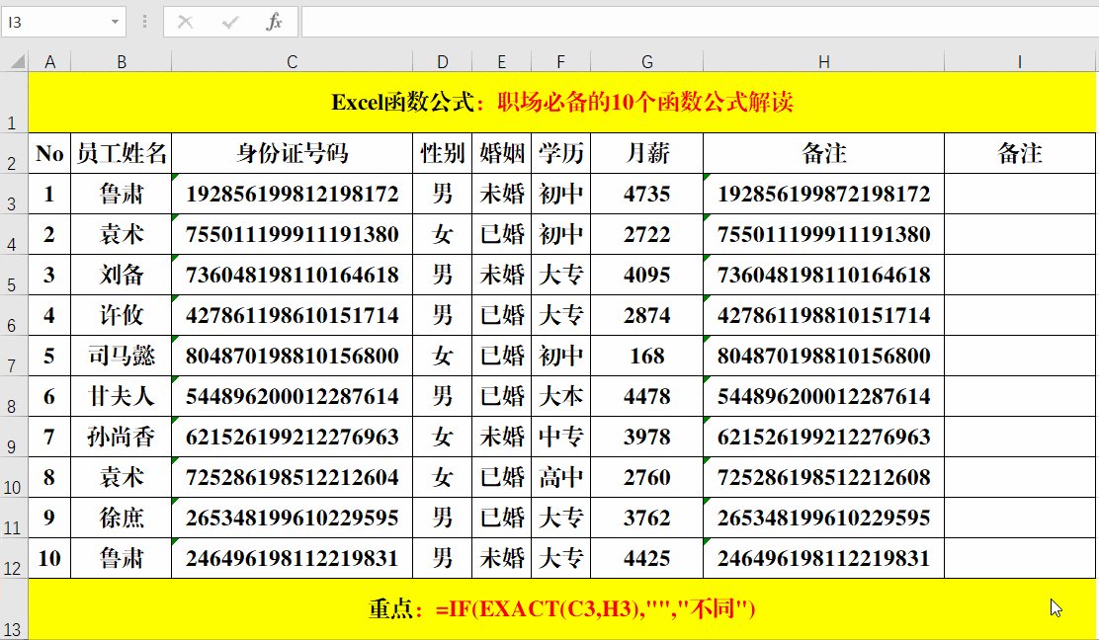Viewport: 1099px width, 640px height.
Task: Select column A header
Action: coord(49,61)
